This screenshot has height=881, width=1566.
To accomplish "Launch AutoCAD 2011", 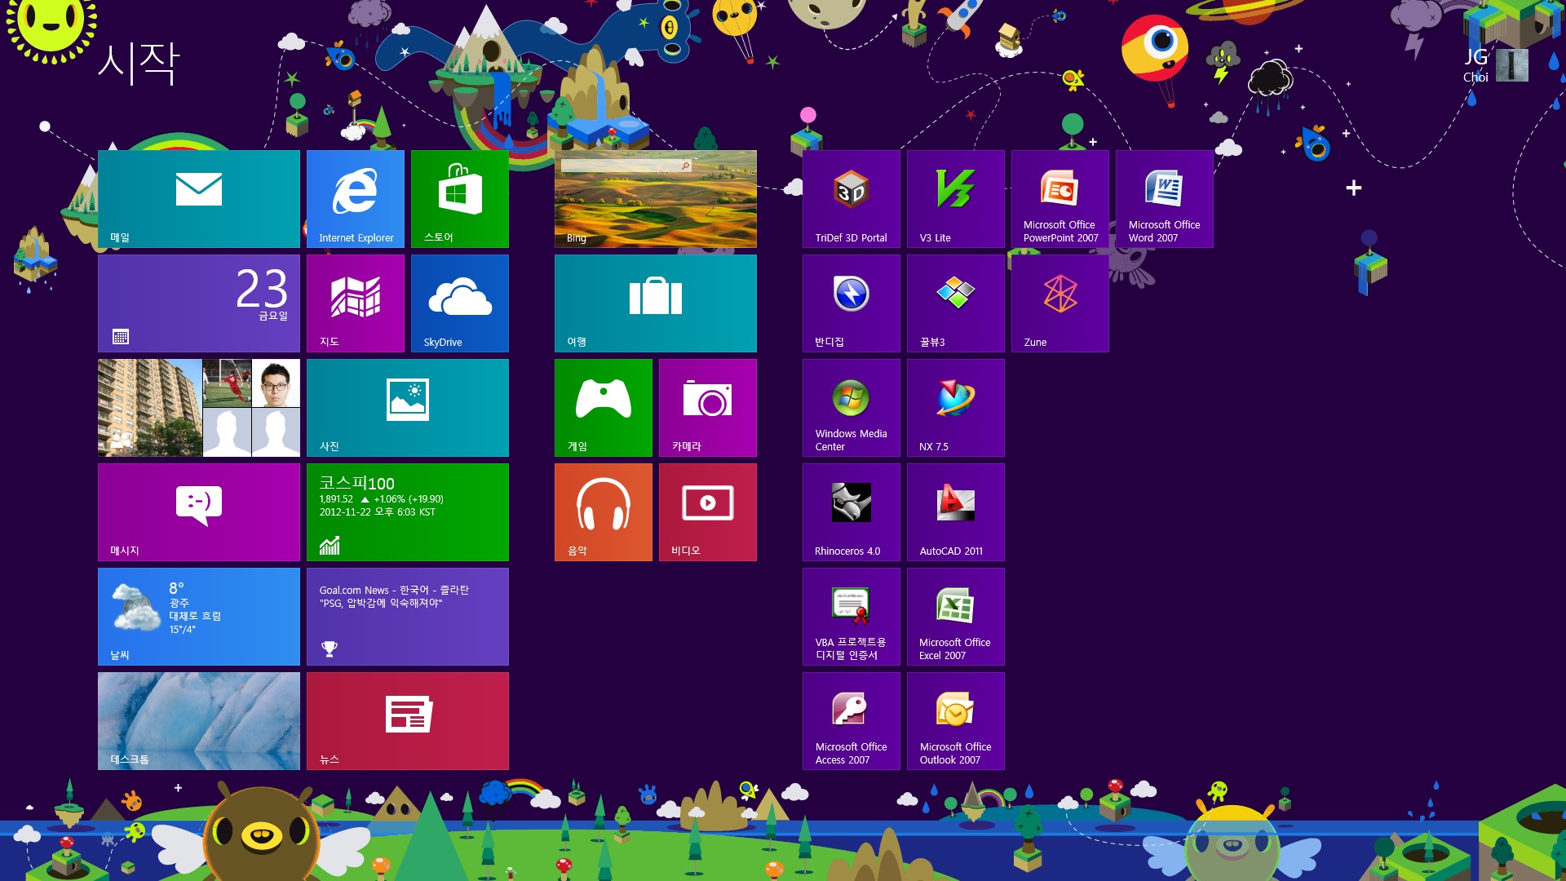I will click(x=956, y=512).
